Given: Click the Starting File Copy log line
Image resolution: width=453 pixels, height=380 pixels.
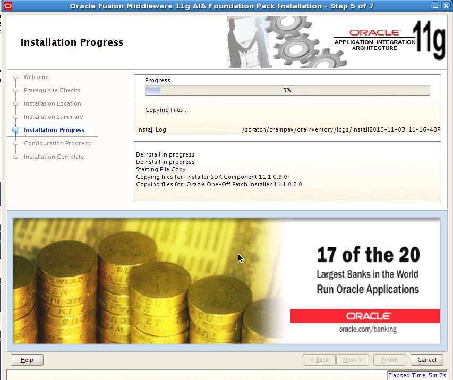Looking at the screenshot, I should 160,169.
